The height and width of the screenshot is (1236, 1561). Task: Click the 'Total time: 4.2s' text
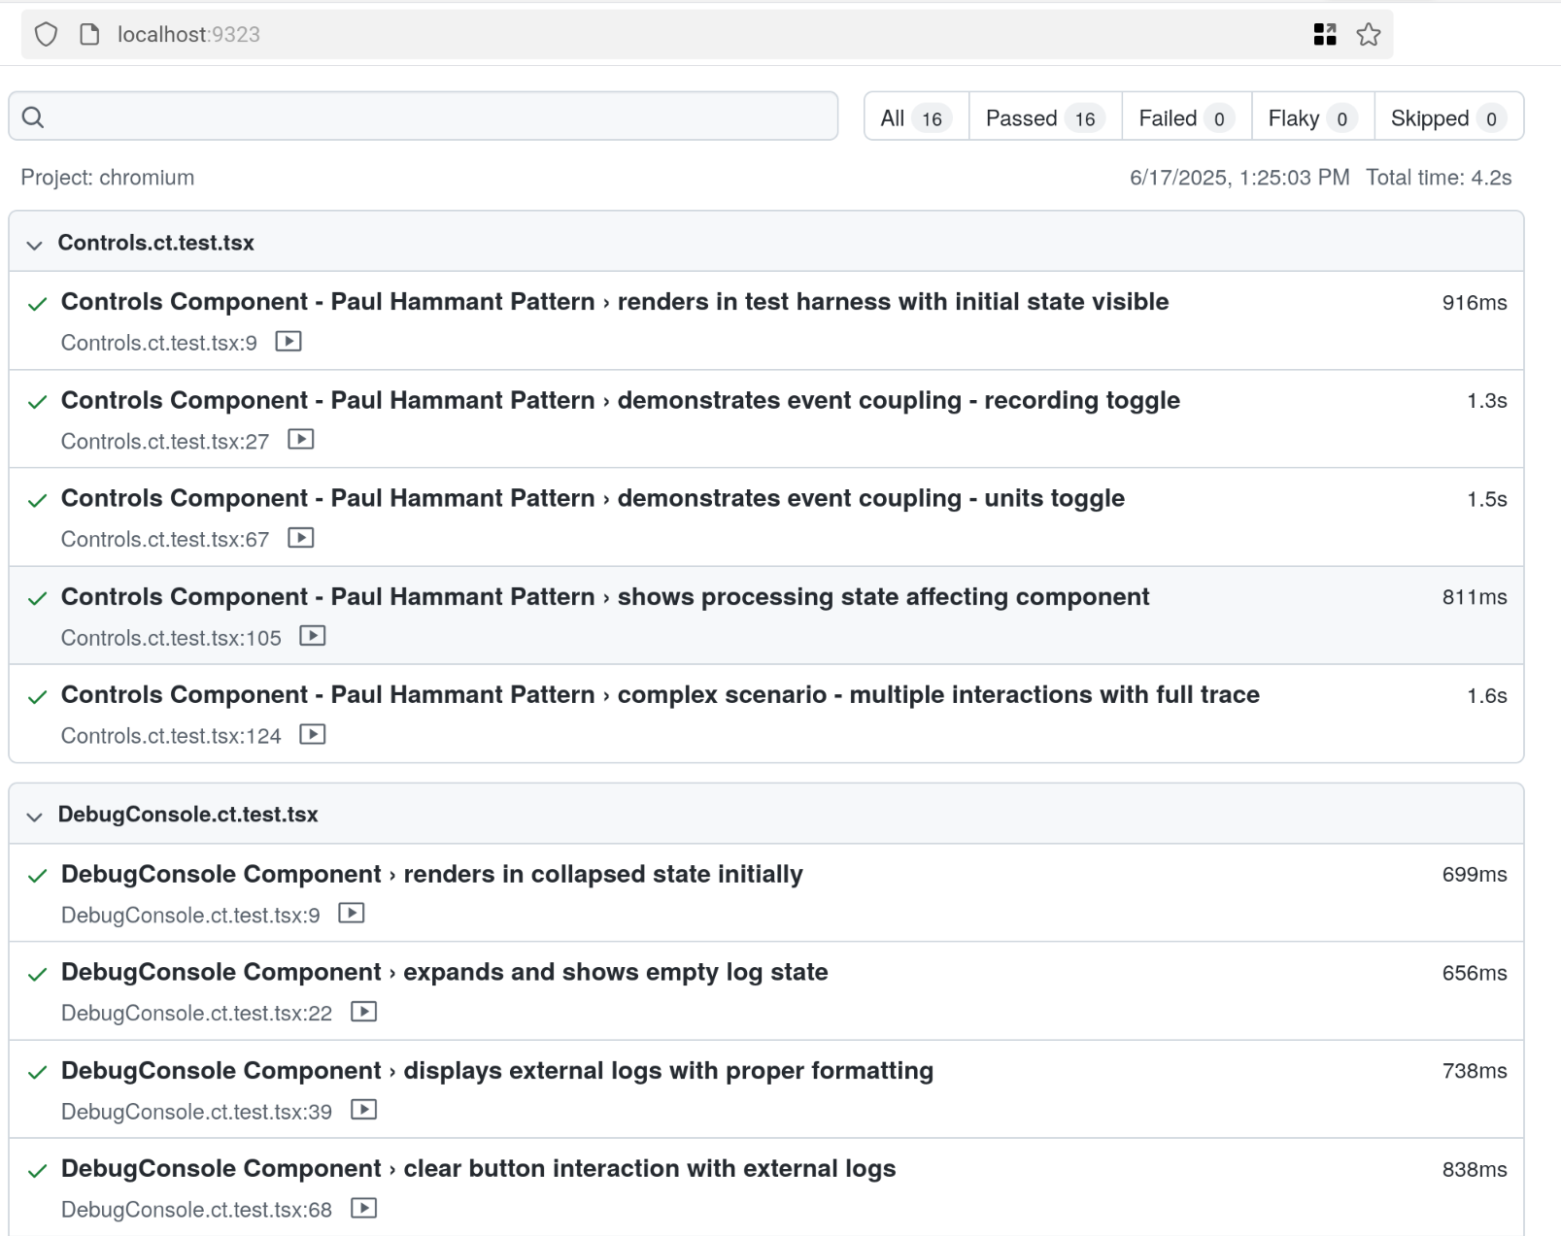1439,178
